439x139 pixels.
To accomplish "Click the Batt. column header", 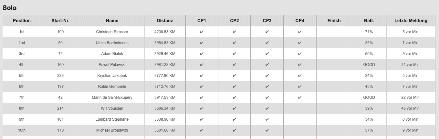I will point(369,21).
